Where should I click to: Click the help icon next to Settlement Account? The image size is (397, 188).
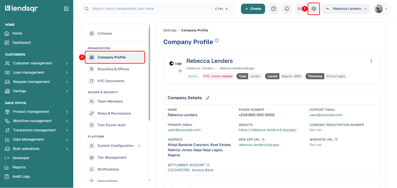pyautogui.click(x=208, y=165)
